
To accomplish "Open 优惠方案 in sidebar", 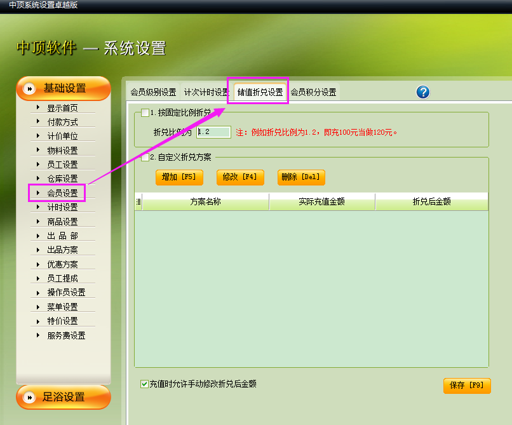I will [x=62, y=264].
